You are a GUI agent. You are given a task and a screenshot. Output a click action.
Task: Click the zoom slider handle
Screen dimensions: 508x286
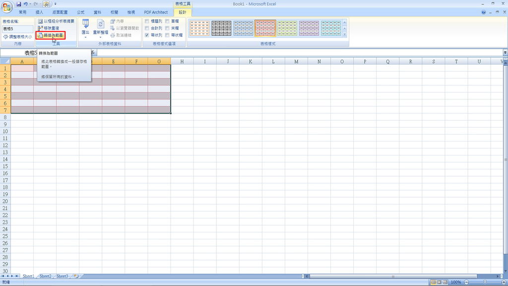coord(485,282)
